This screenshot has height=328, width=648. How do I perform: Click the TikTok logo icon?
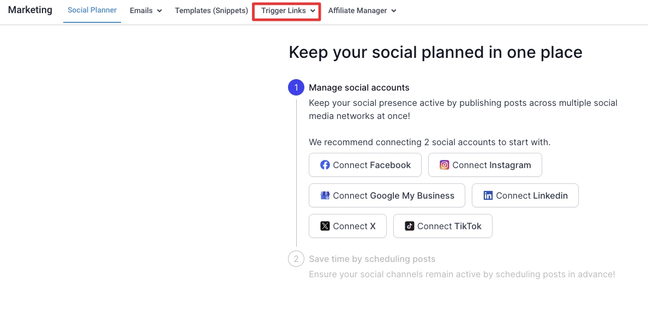tap(410, 226)
